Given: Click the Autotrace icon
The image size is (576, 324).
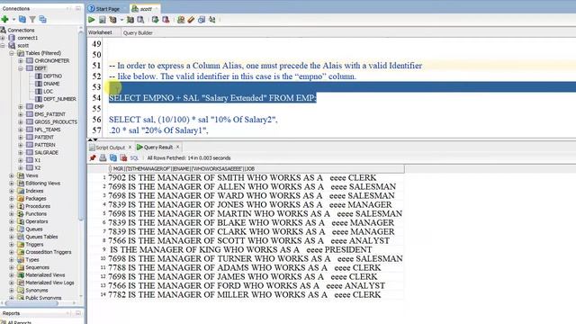Looking at the screenshot, I should click(x=130, y=20).
